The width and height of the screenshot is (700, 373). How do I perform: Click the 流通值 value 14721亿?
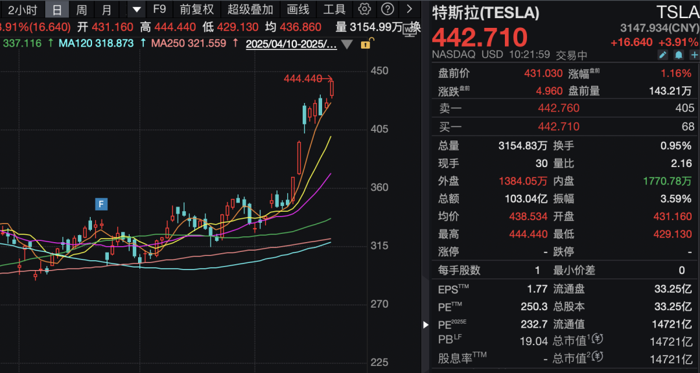[672, 324]
